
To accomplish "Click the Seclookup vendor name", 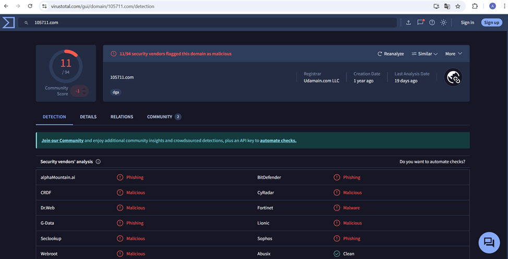I will click(51, 239).
